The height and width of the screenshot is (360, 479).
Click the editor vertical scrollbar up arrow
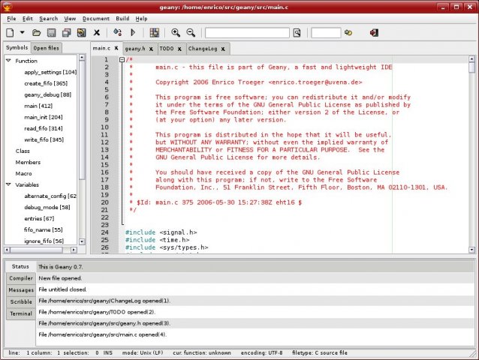[x=471, y=58]
